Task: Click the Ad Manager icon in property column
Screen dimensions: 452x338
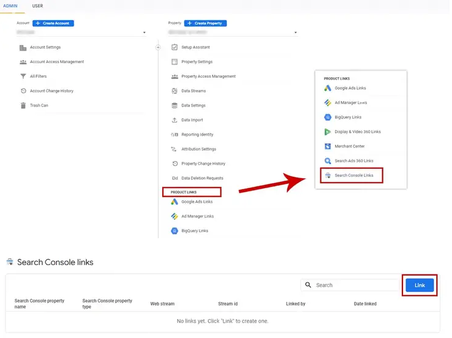Action: click(x=175, y=216)
